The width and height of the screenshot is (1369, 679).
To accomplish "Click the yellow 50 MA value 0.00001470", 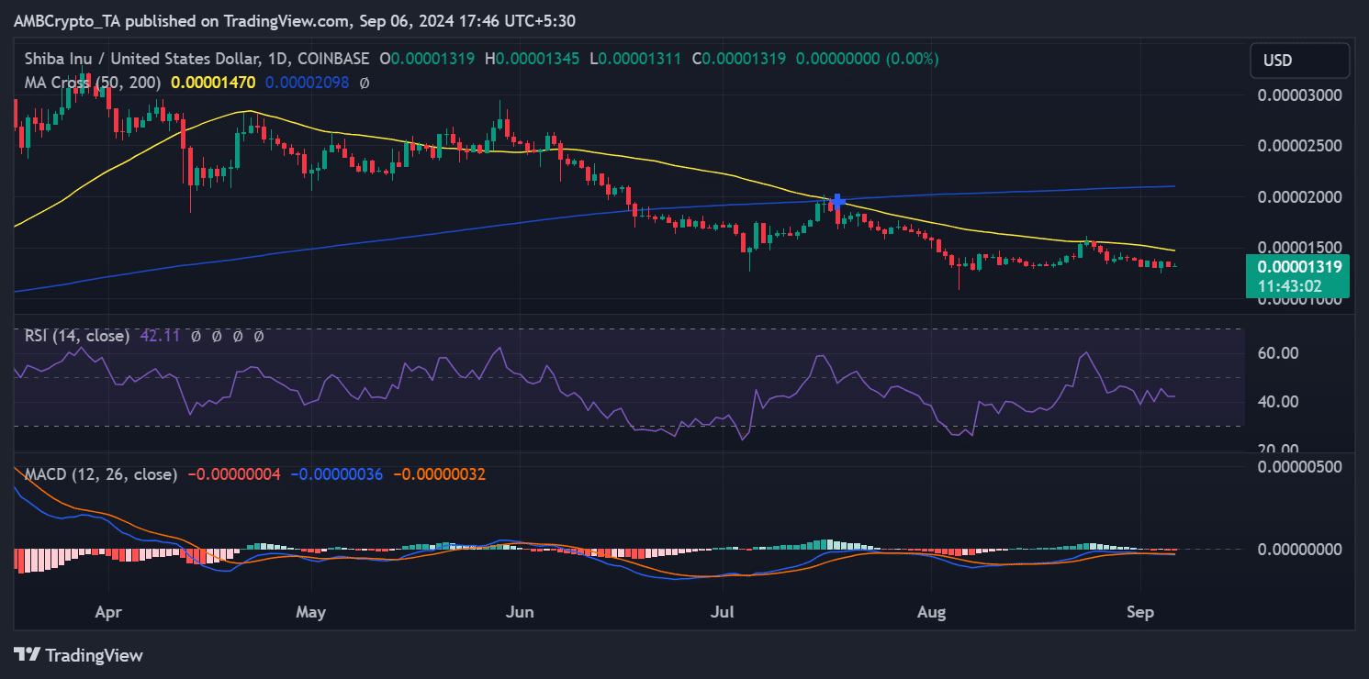I will (214, 83).
